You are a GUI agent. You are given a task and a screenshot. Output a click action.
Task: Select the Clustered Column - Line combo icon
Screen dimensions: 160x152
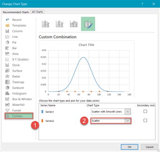point(46,24)
